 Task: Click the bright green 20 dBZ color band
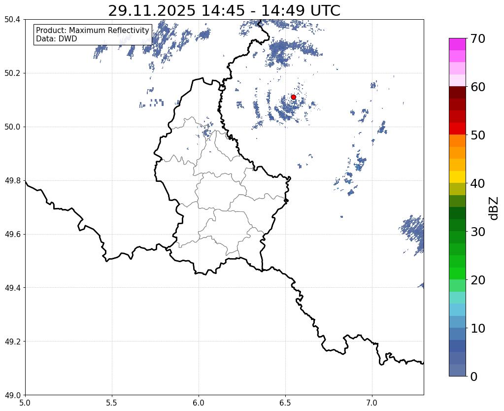coord(457,274)
